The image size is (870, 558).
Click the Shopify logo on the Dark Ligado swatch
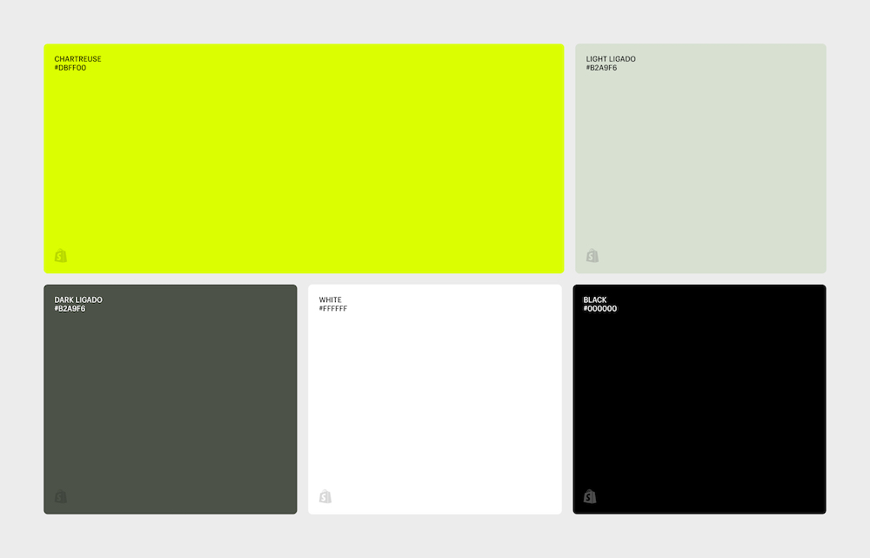tap(60, 496)
